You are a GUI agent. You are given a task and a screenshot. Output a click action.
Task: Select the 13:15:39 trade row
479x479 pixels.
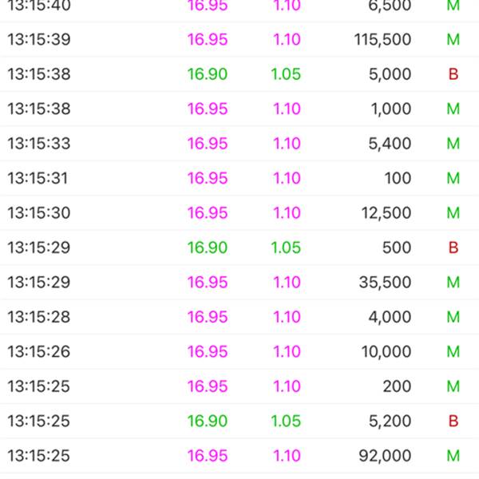click(239, 39)
